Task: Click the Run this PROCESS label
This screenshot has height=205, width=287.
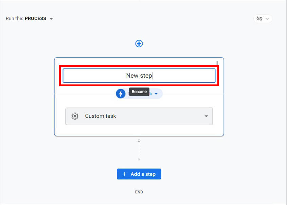Action: click(x=26, y=18)
